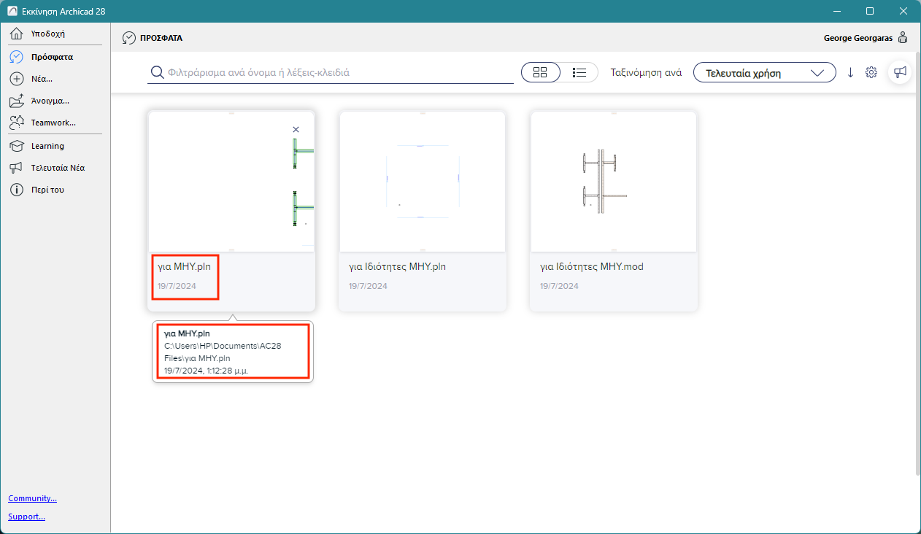Click the George Georgaras account name
The image size is (921, 534).
click(858, 38)
